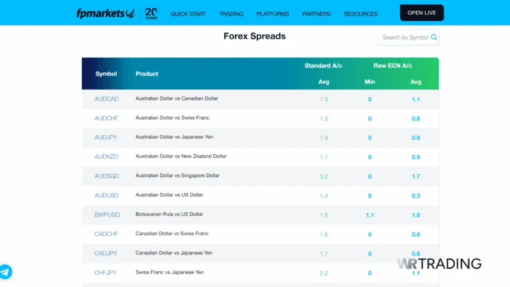Click AUDNZD standard average 1.7

click(x=324, y=157)
